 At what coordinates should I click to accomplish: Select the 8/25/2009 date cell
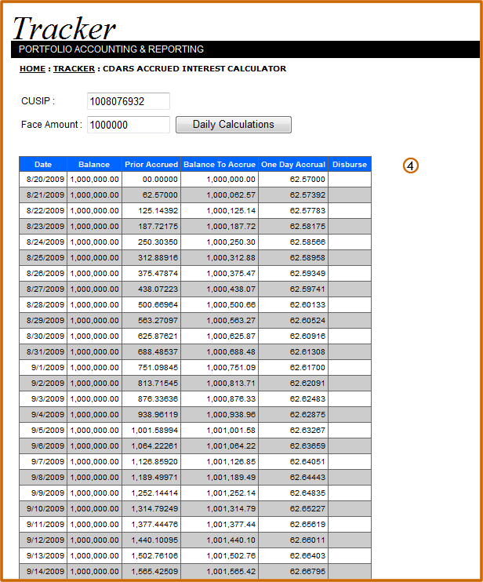click(43, 257)
